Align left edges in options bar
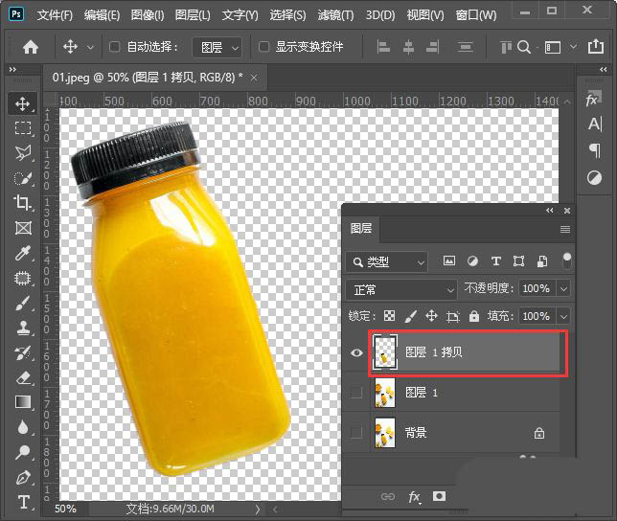Viewport: 617px width, 521px height. (x=383, y=47)
